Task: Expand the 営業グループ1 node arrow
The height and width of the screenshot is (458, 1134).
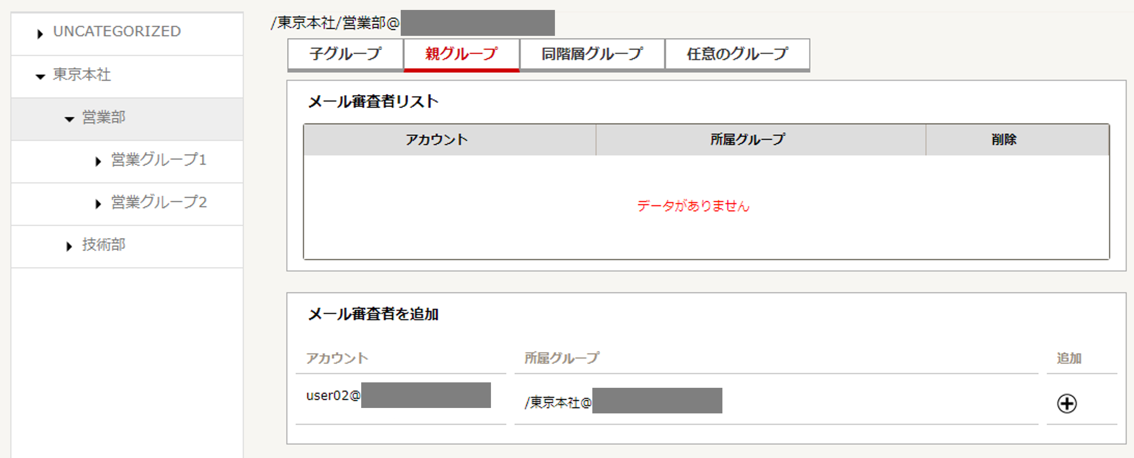Action: click(98, 162)
